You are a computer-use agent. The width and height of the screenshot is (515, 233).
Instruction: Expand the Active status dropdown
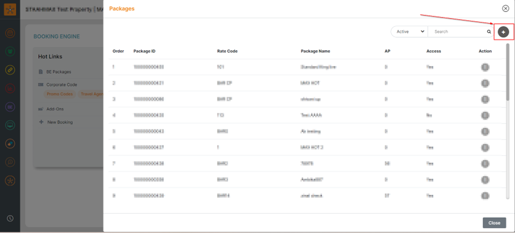[409, 32]
